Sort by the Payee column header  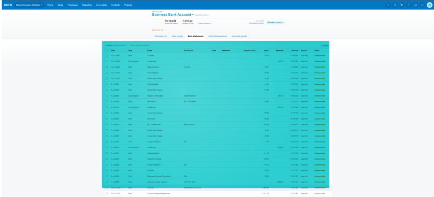pyautogui.click(x=150, y=51)
